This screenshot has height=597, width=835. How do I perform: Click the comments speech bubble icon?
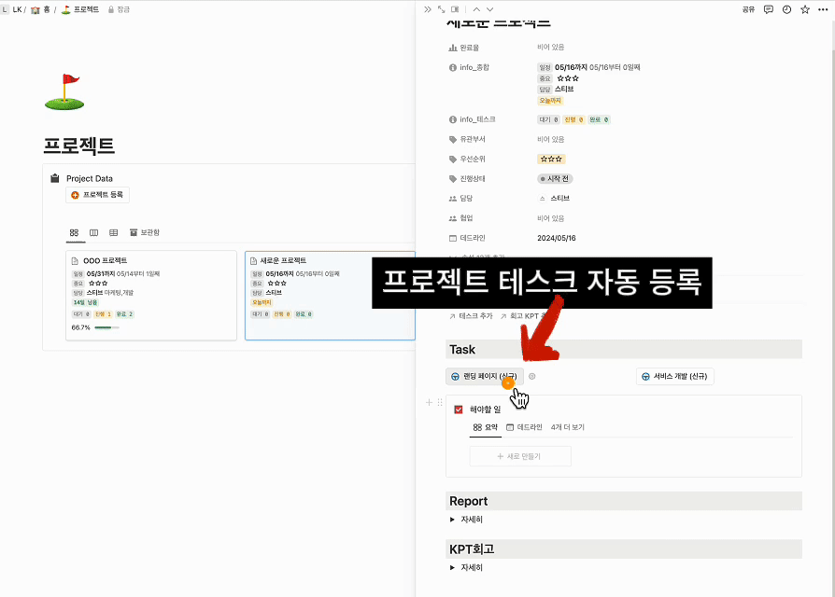tap(769, 9)
